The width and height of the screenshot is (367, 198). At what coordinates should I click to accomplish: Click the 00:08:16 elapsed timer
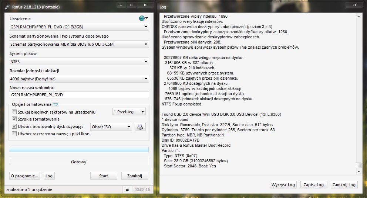coord(142,190)
